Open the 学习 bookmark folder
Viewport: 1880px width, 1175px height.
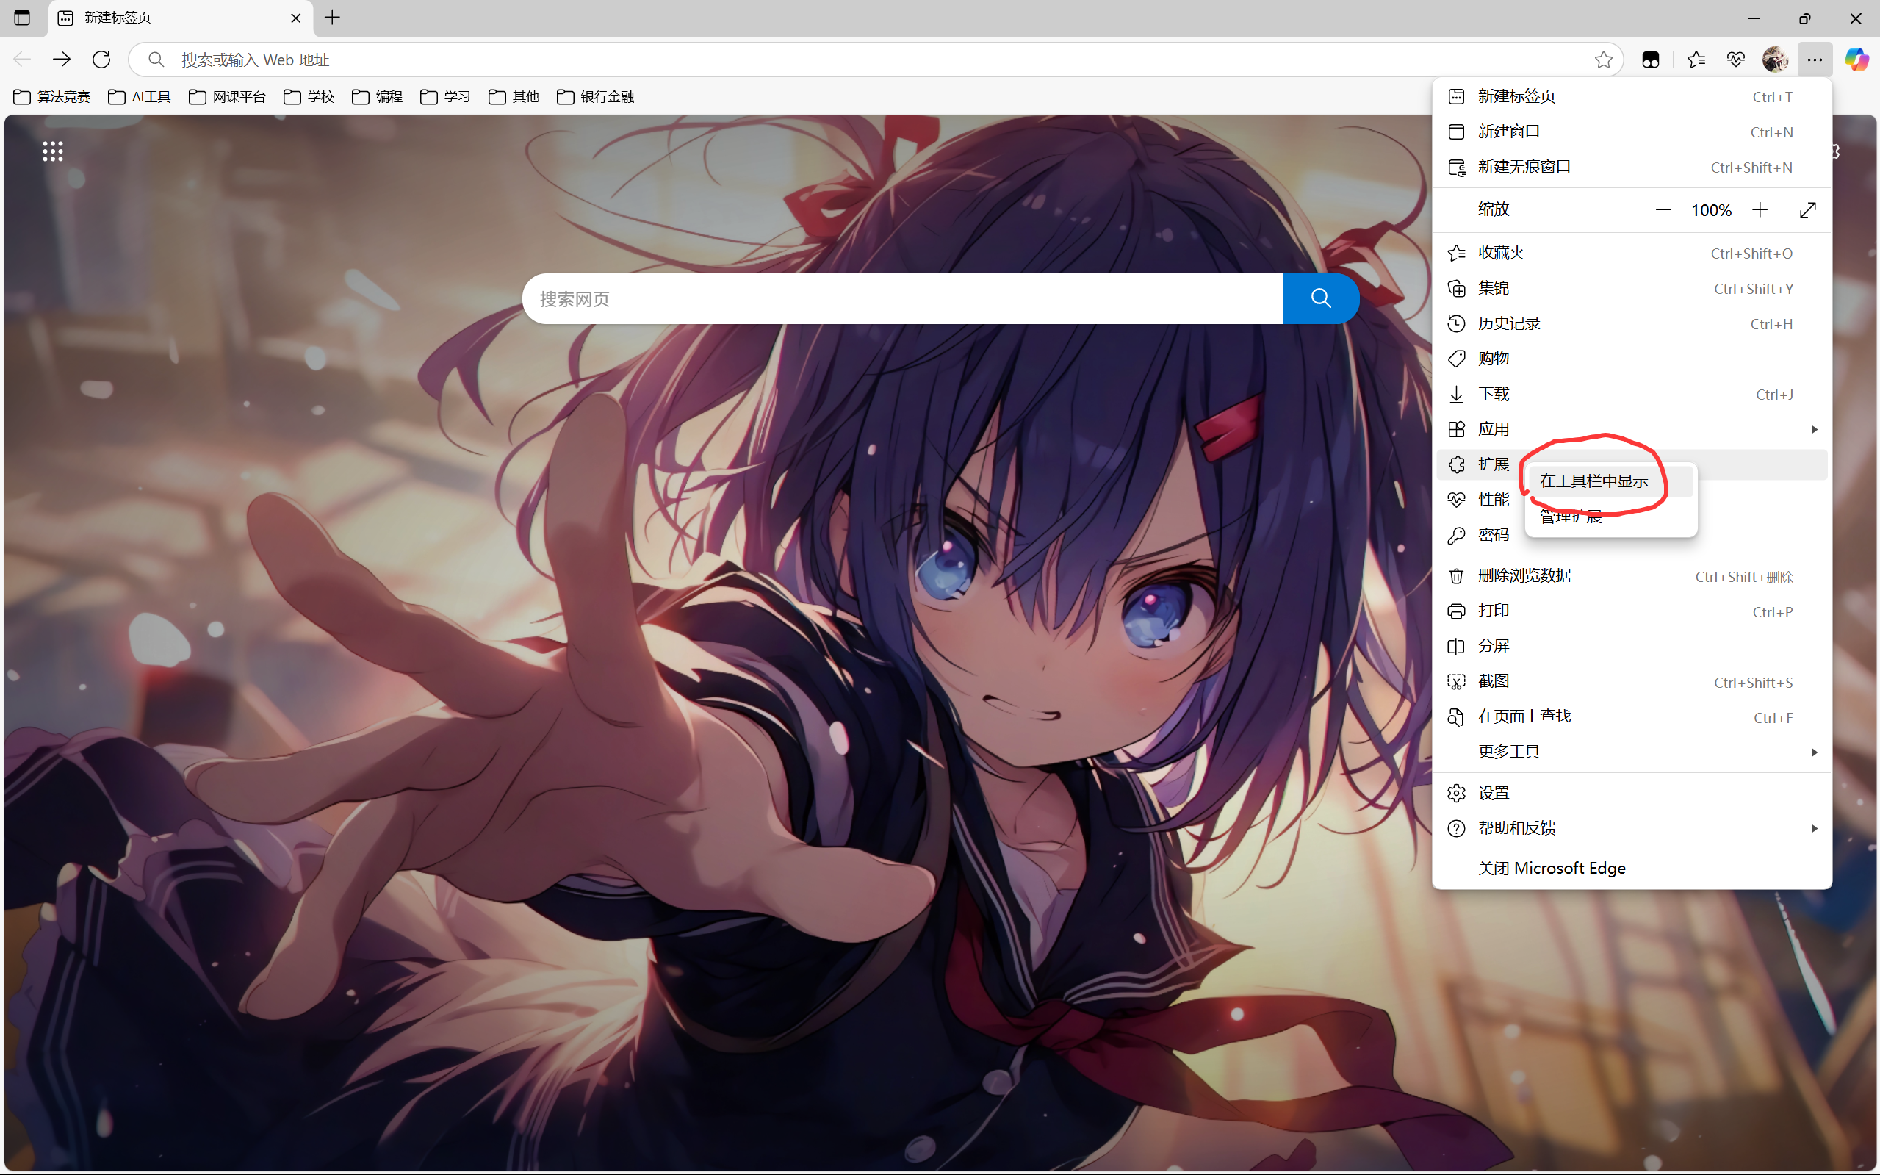[x=446, y=96]
